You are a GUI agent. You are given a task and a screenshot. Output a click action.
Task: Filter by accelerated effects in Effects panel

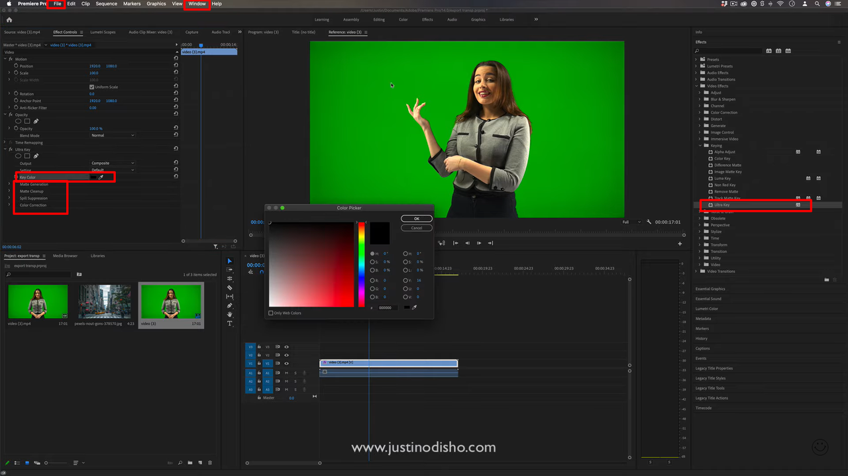tap(768, 51)
